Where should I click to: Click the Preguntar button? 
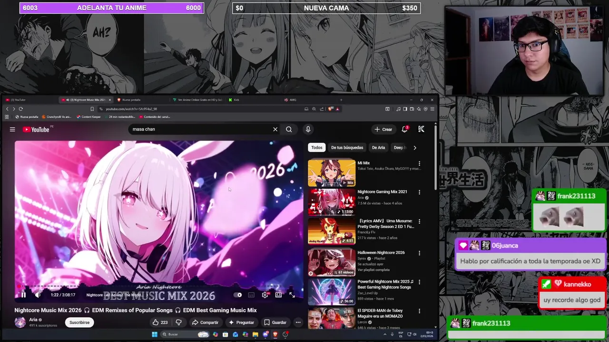click(241, 323)
